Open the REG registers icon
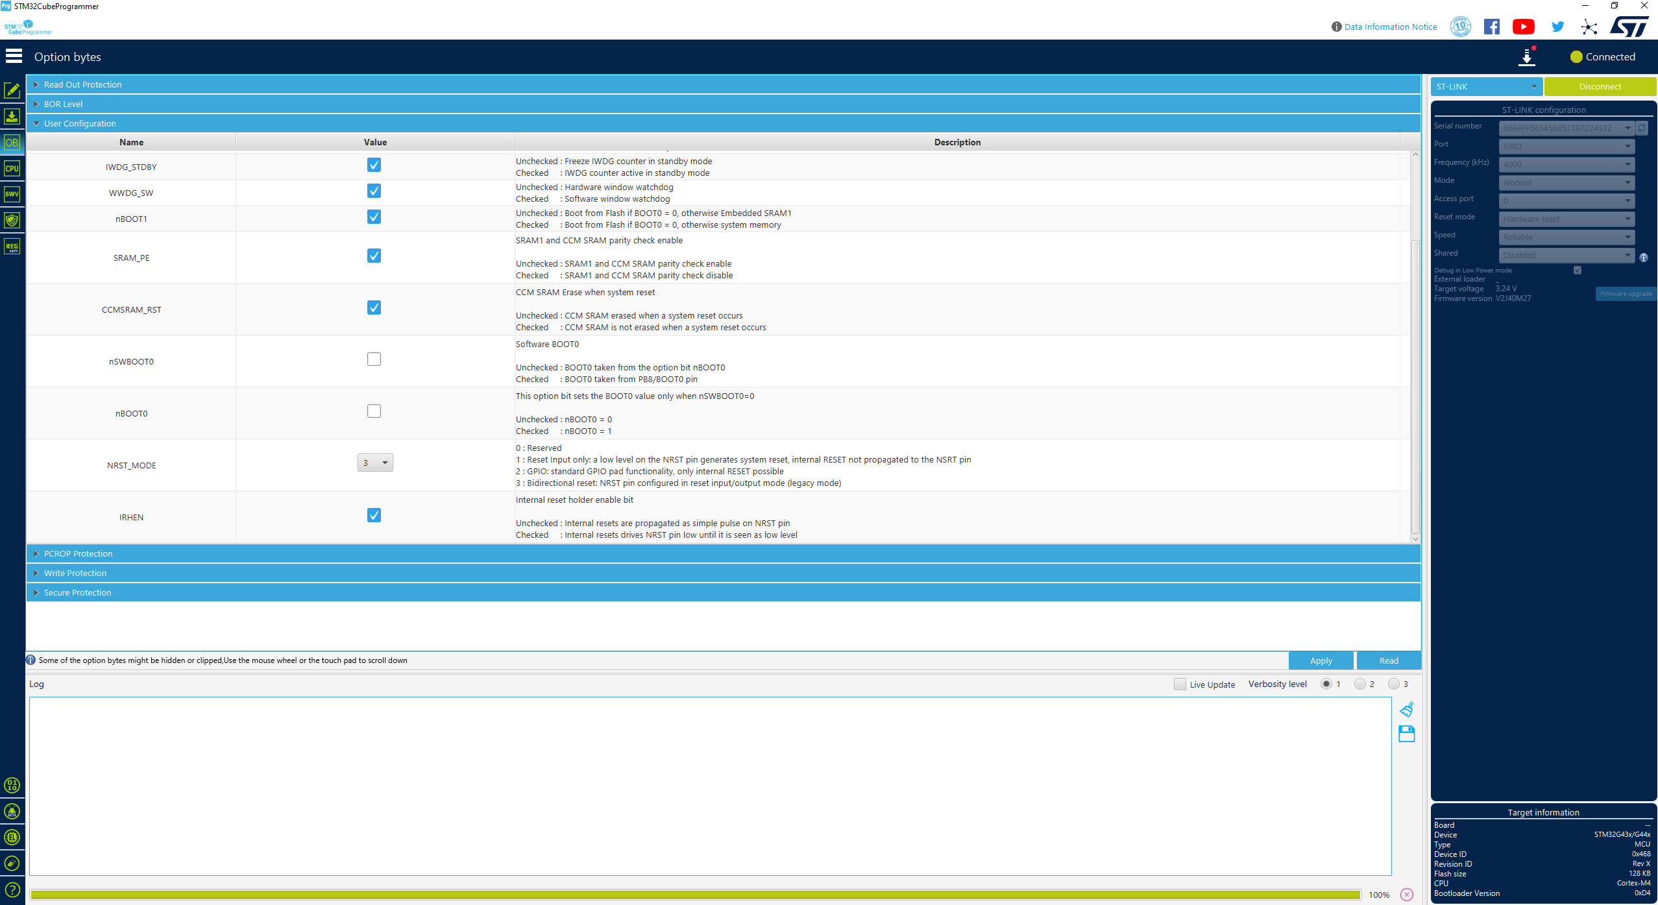 pyautogui.click(x=12, y=246)
